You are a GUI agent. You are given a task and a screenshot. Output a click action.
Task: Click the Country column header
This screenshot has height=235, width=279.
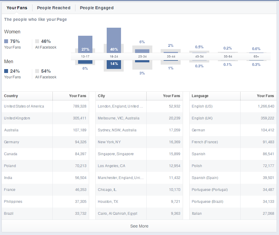pyautogui.click(x=27, y=96)
